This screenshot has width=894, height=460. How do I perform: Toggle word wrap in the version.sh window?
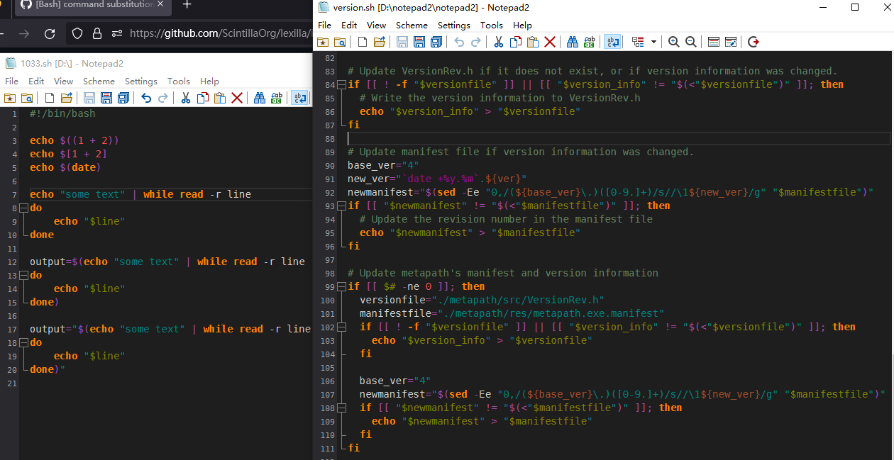[x=612, y=42]
